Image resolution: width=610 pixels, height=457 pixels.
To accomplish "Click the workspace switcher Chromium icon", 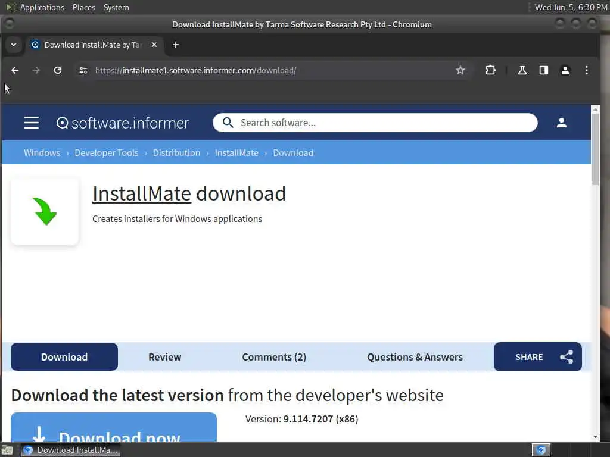I will click(x=541, y=450).
